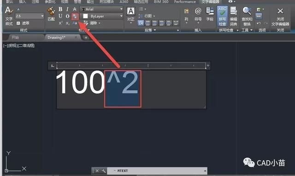Viewport: 295px width, 176px height.
Task: Apply stack formatting to selected text
Action: [75, 17]
